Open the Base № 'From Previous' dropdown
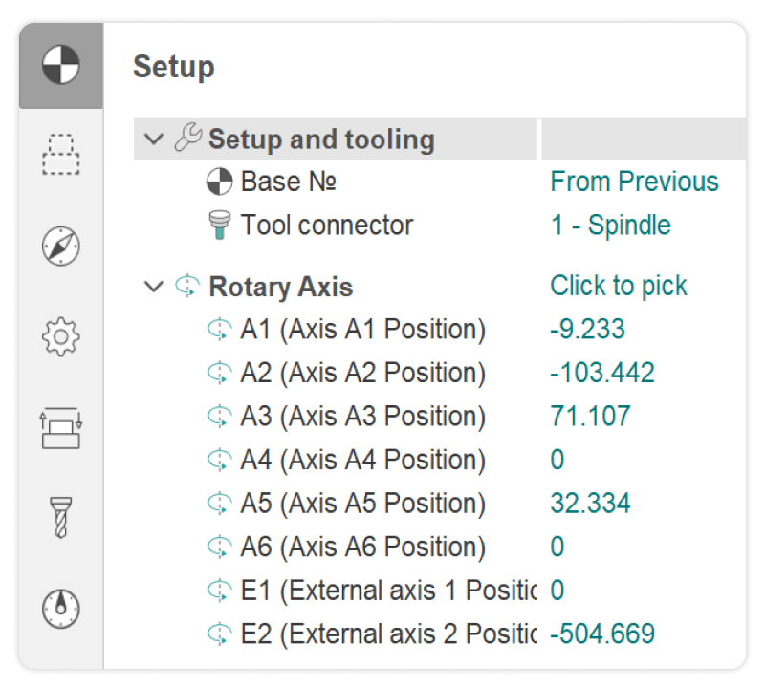This screenshot has height=688, width=765. (634, 182)
